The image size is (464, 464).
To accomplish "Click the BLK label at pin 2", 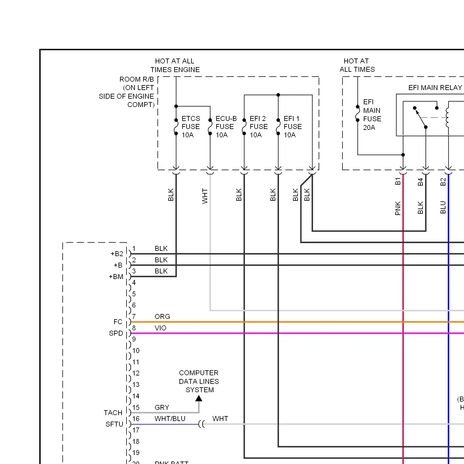I will (x=161, y=260).
